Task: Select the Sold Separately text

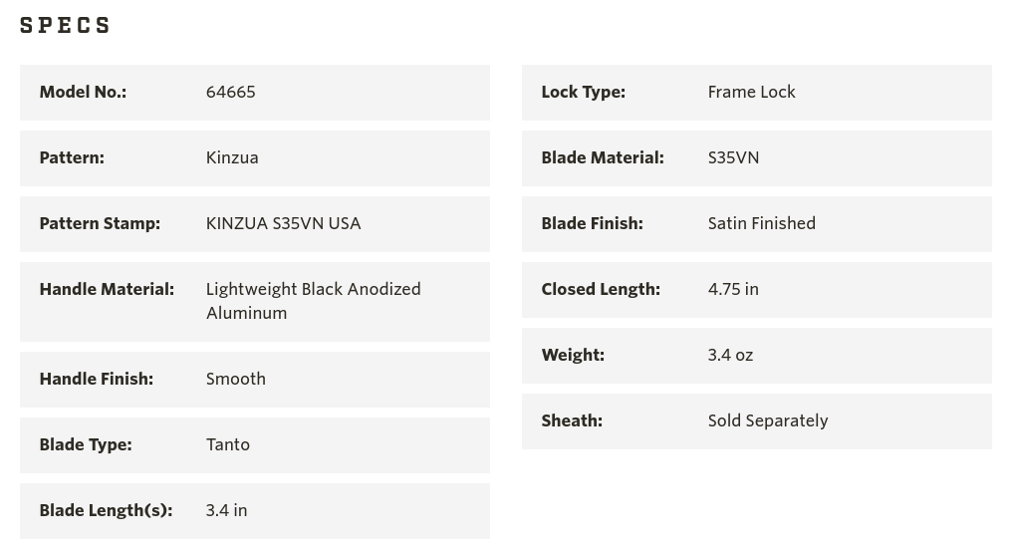Action: coord(768,420)
